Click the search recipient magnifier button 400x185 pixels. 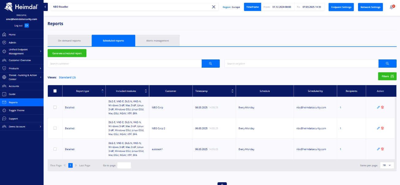(387, 63)
